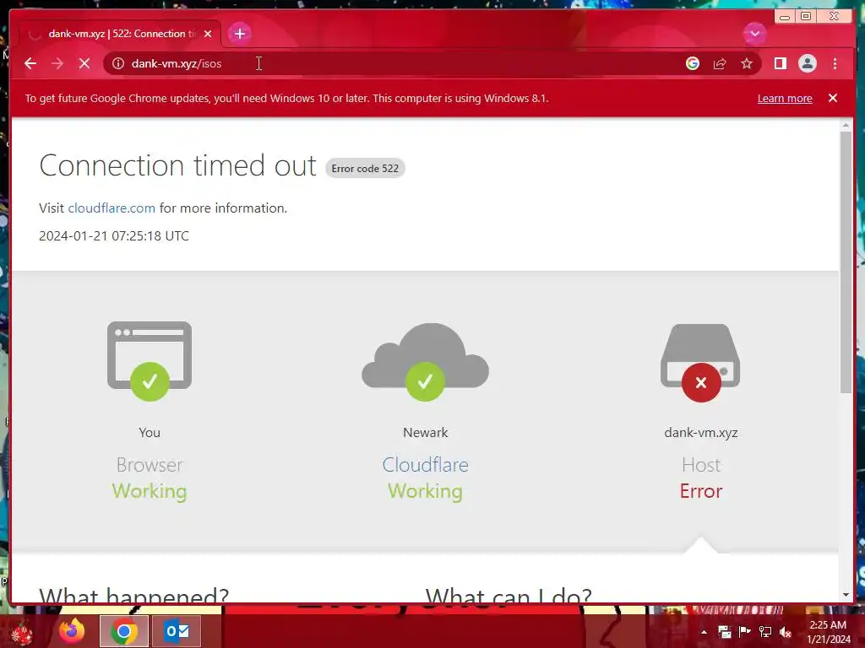Viewport: 865px width, 648px height.
Task: Show hidden tray icons arrow
Action: [x=704, y=631]
